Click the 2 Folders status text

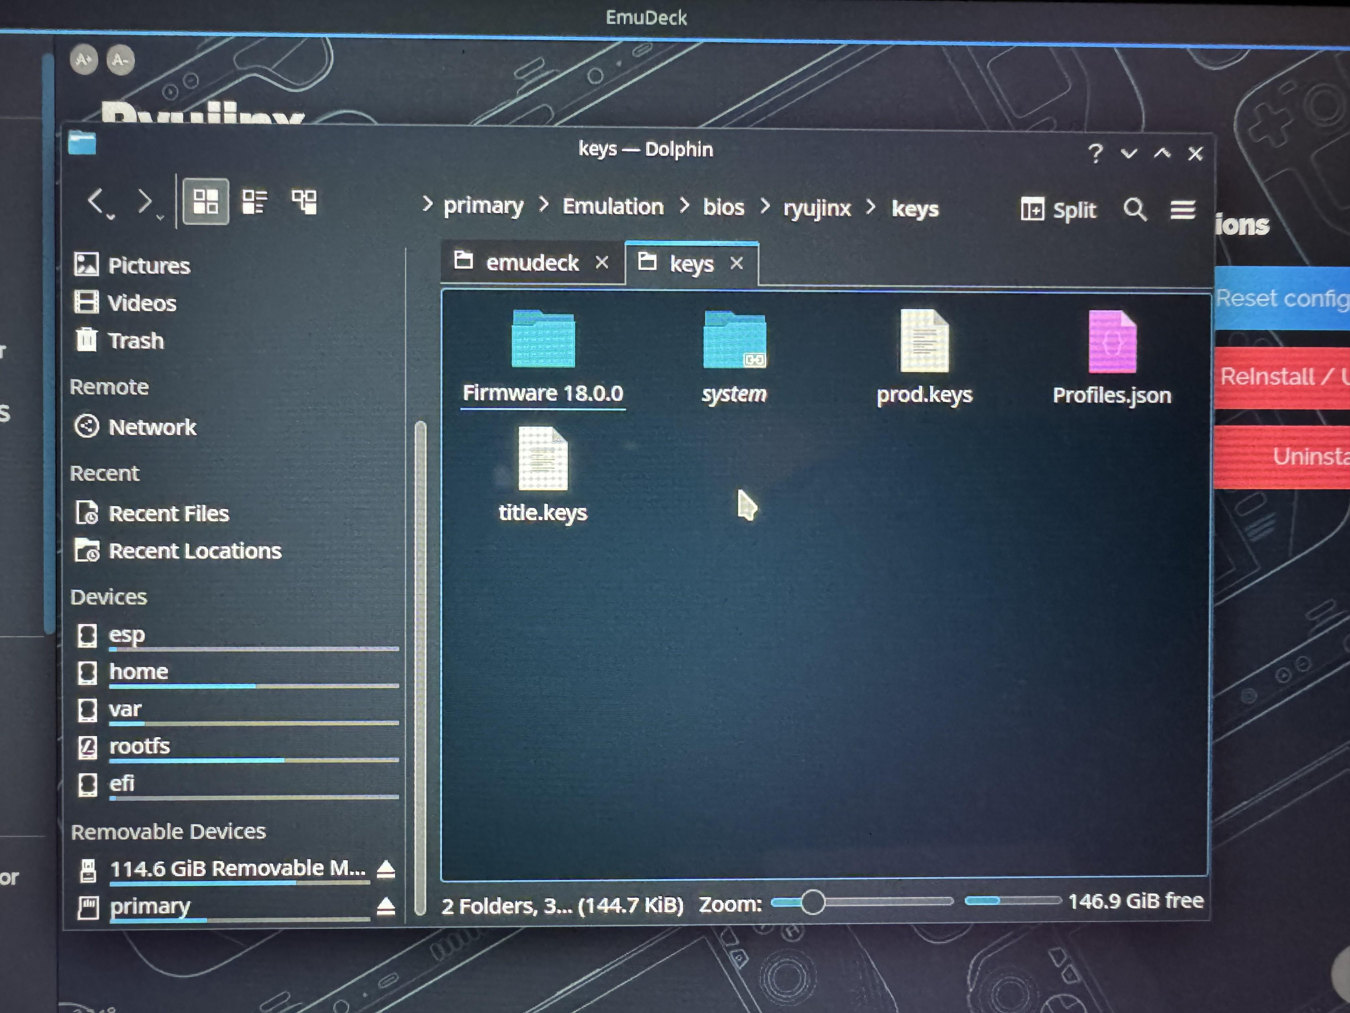click(x=561, y=905)
